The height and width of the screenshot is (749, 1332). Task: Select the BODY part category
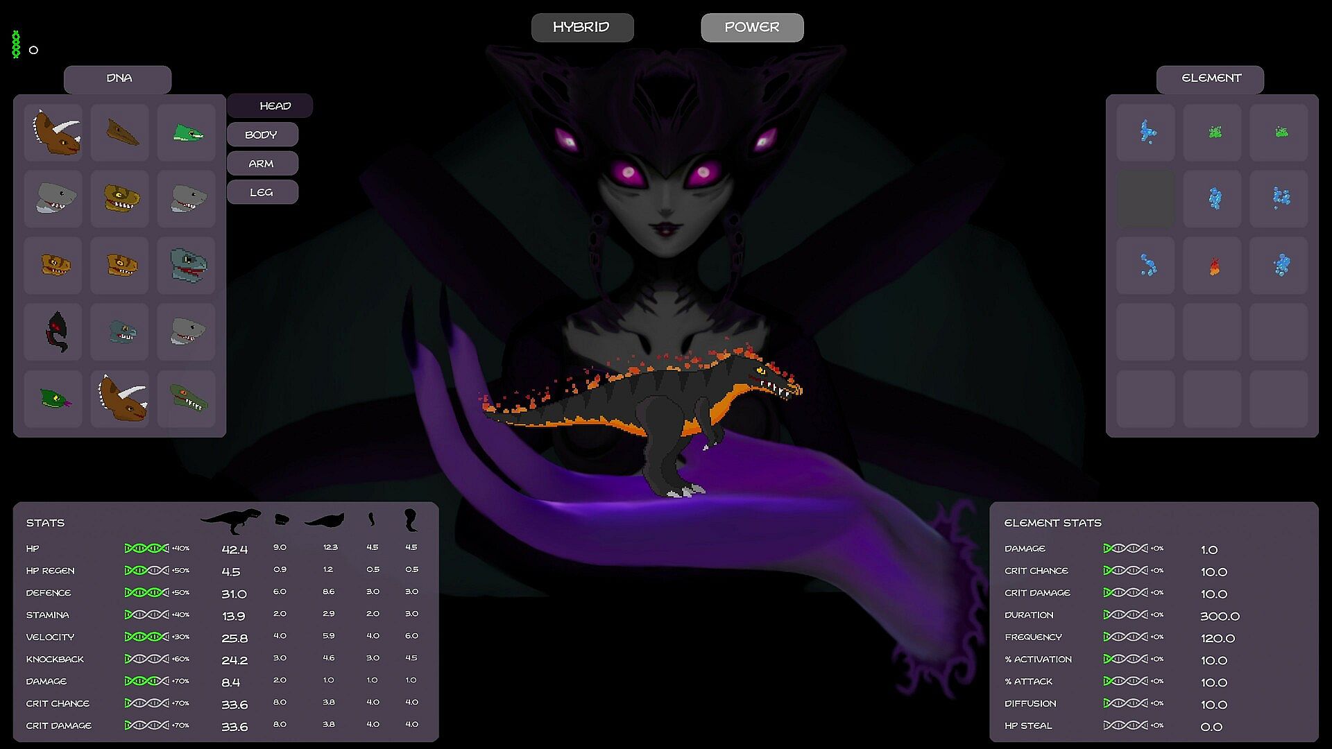[x=262, y=135]
